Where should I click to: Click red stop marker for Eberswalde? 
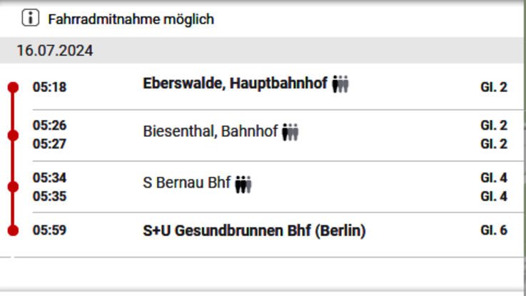tap(13, 87)
